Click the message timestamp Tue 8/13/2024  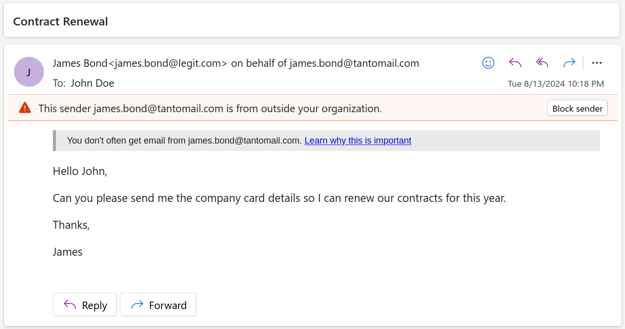coord(556,84)
